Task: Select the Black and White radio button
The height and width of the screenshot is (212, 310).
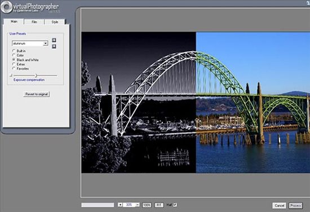Action: point(14,60)
